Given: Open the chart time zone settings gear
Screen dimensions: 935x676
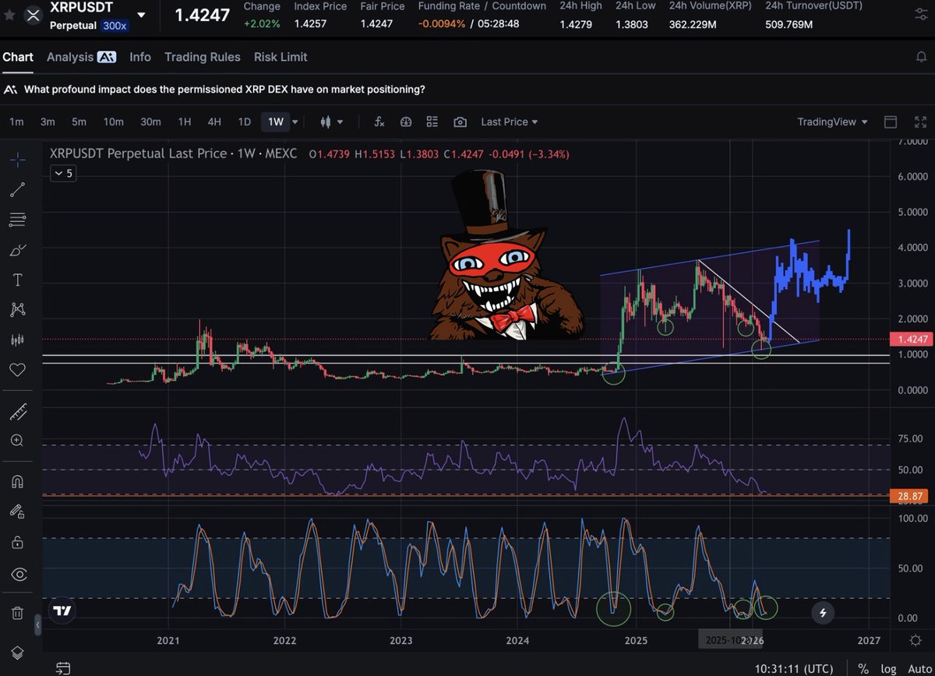Looking at the screenshot, I should click(916, 640).
